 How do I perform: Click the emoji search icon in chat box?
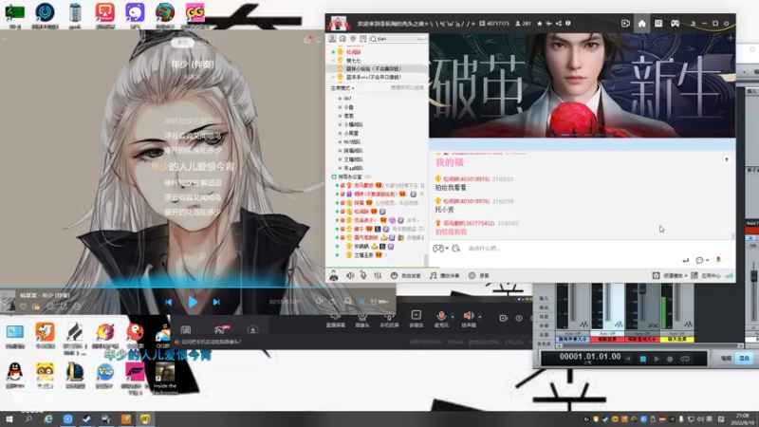(x=455, y=249)
